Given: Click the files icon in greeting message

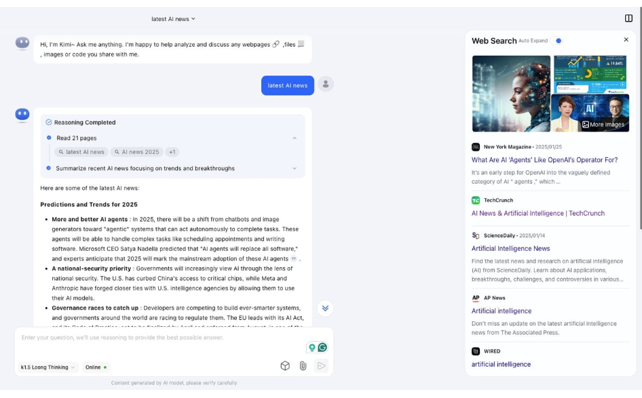Looking at the screenshot, I should point(301,44).
